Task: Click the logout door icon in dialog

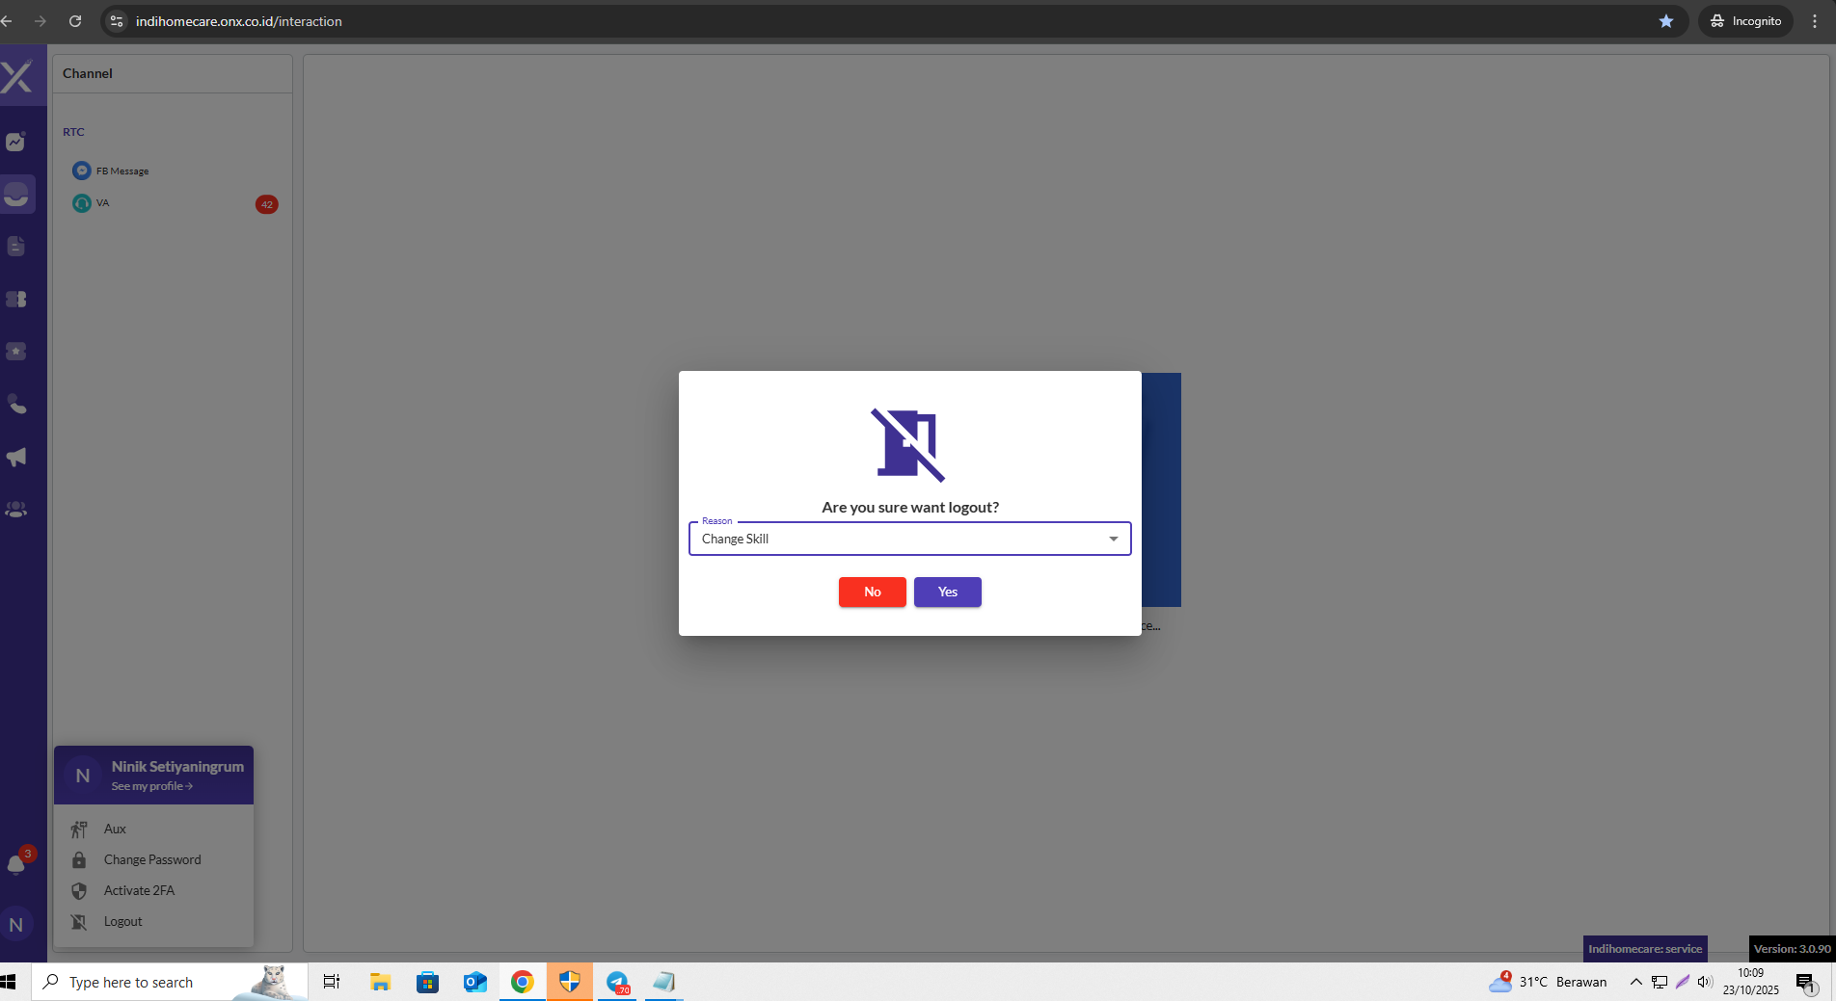Action: [908, 444]
